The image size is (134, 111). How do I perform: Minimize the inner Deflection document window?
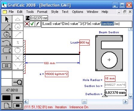pyautogui.click(x=119, y=12)
